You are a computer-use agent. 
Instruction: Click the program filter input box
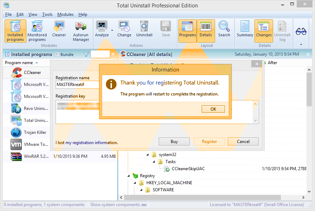[100, 54]
